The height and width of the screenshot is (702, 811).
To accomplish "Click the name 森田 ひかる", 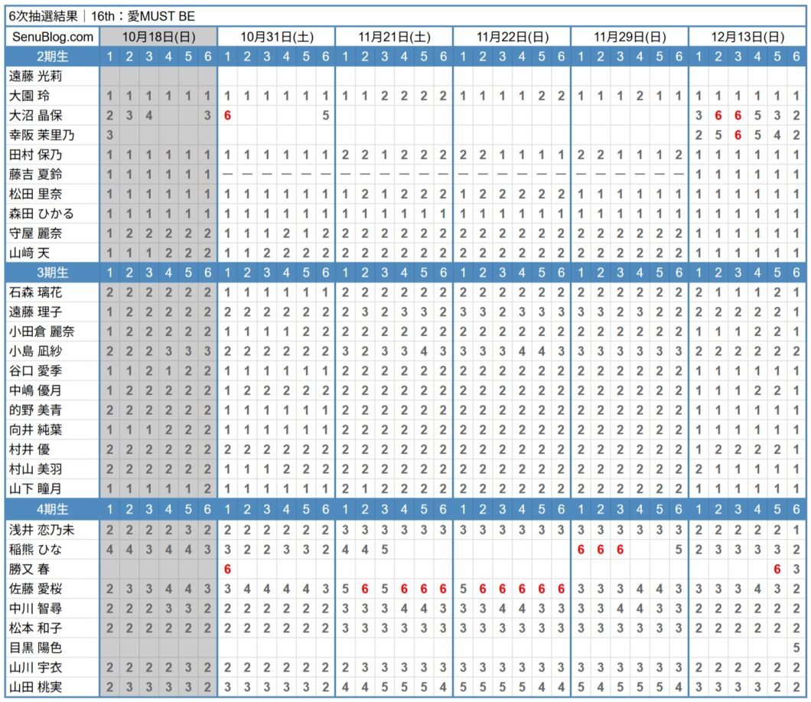I will 41,214.
